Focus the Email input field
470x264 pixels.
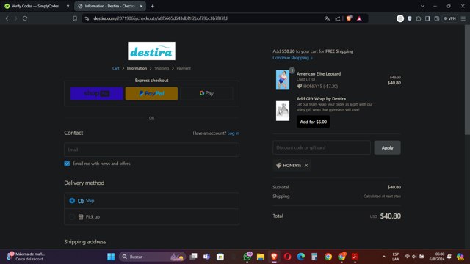coord(151,150)
